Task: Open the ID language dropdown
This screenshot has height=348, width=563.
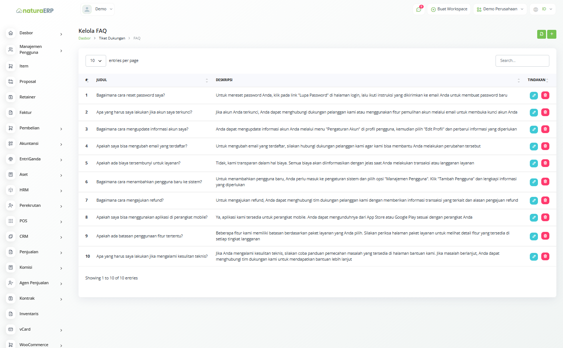Action: [543, 9]
